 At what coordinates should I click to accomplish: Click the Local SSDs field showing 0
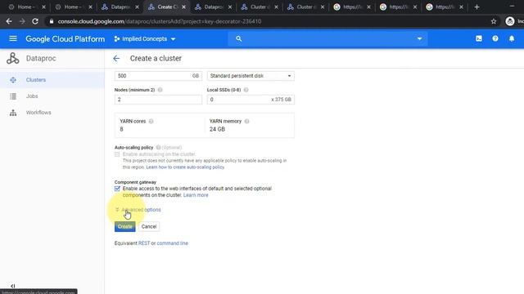click(251, 100)
